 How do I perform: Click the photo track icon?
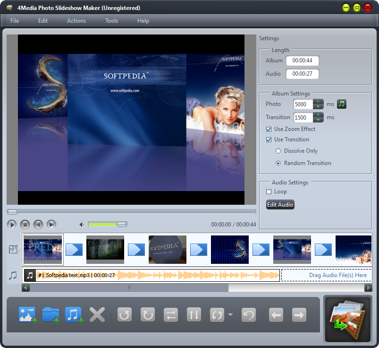click(x=13, y=250)
